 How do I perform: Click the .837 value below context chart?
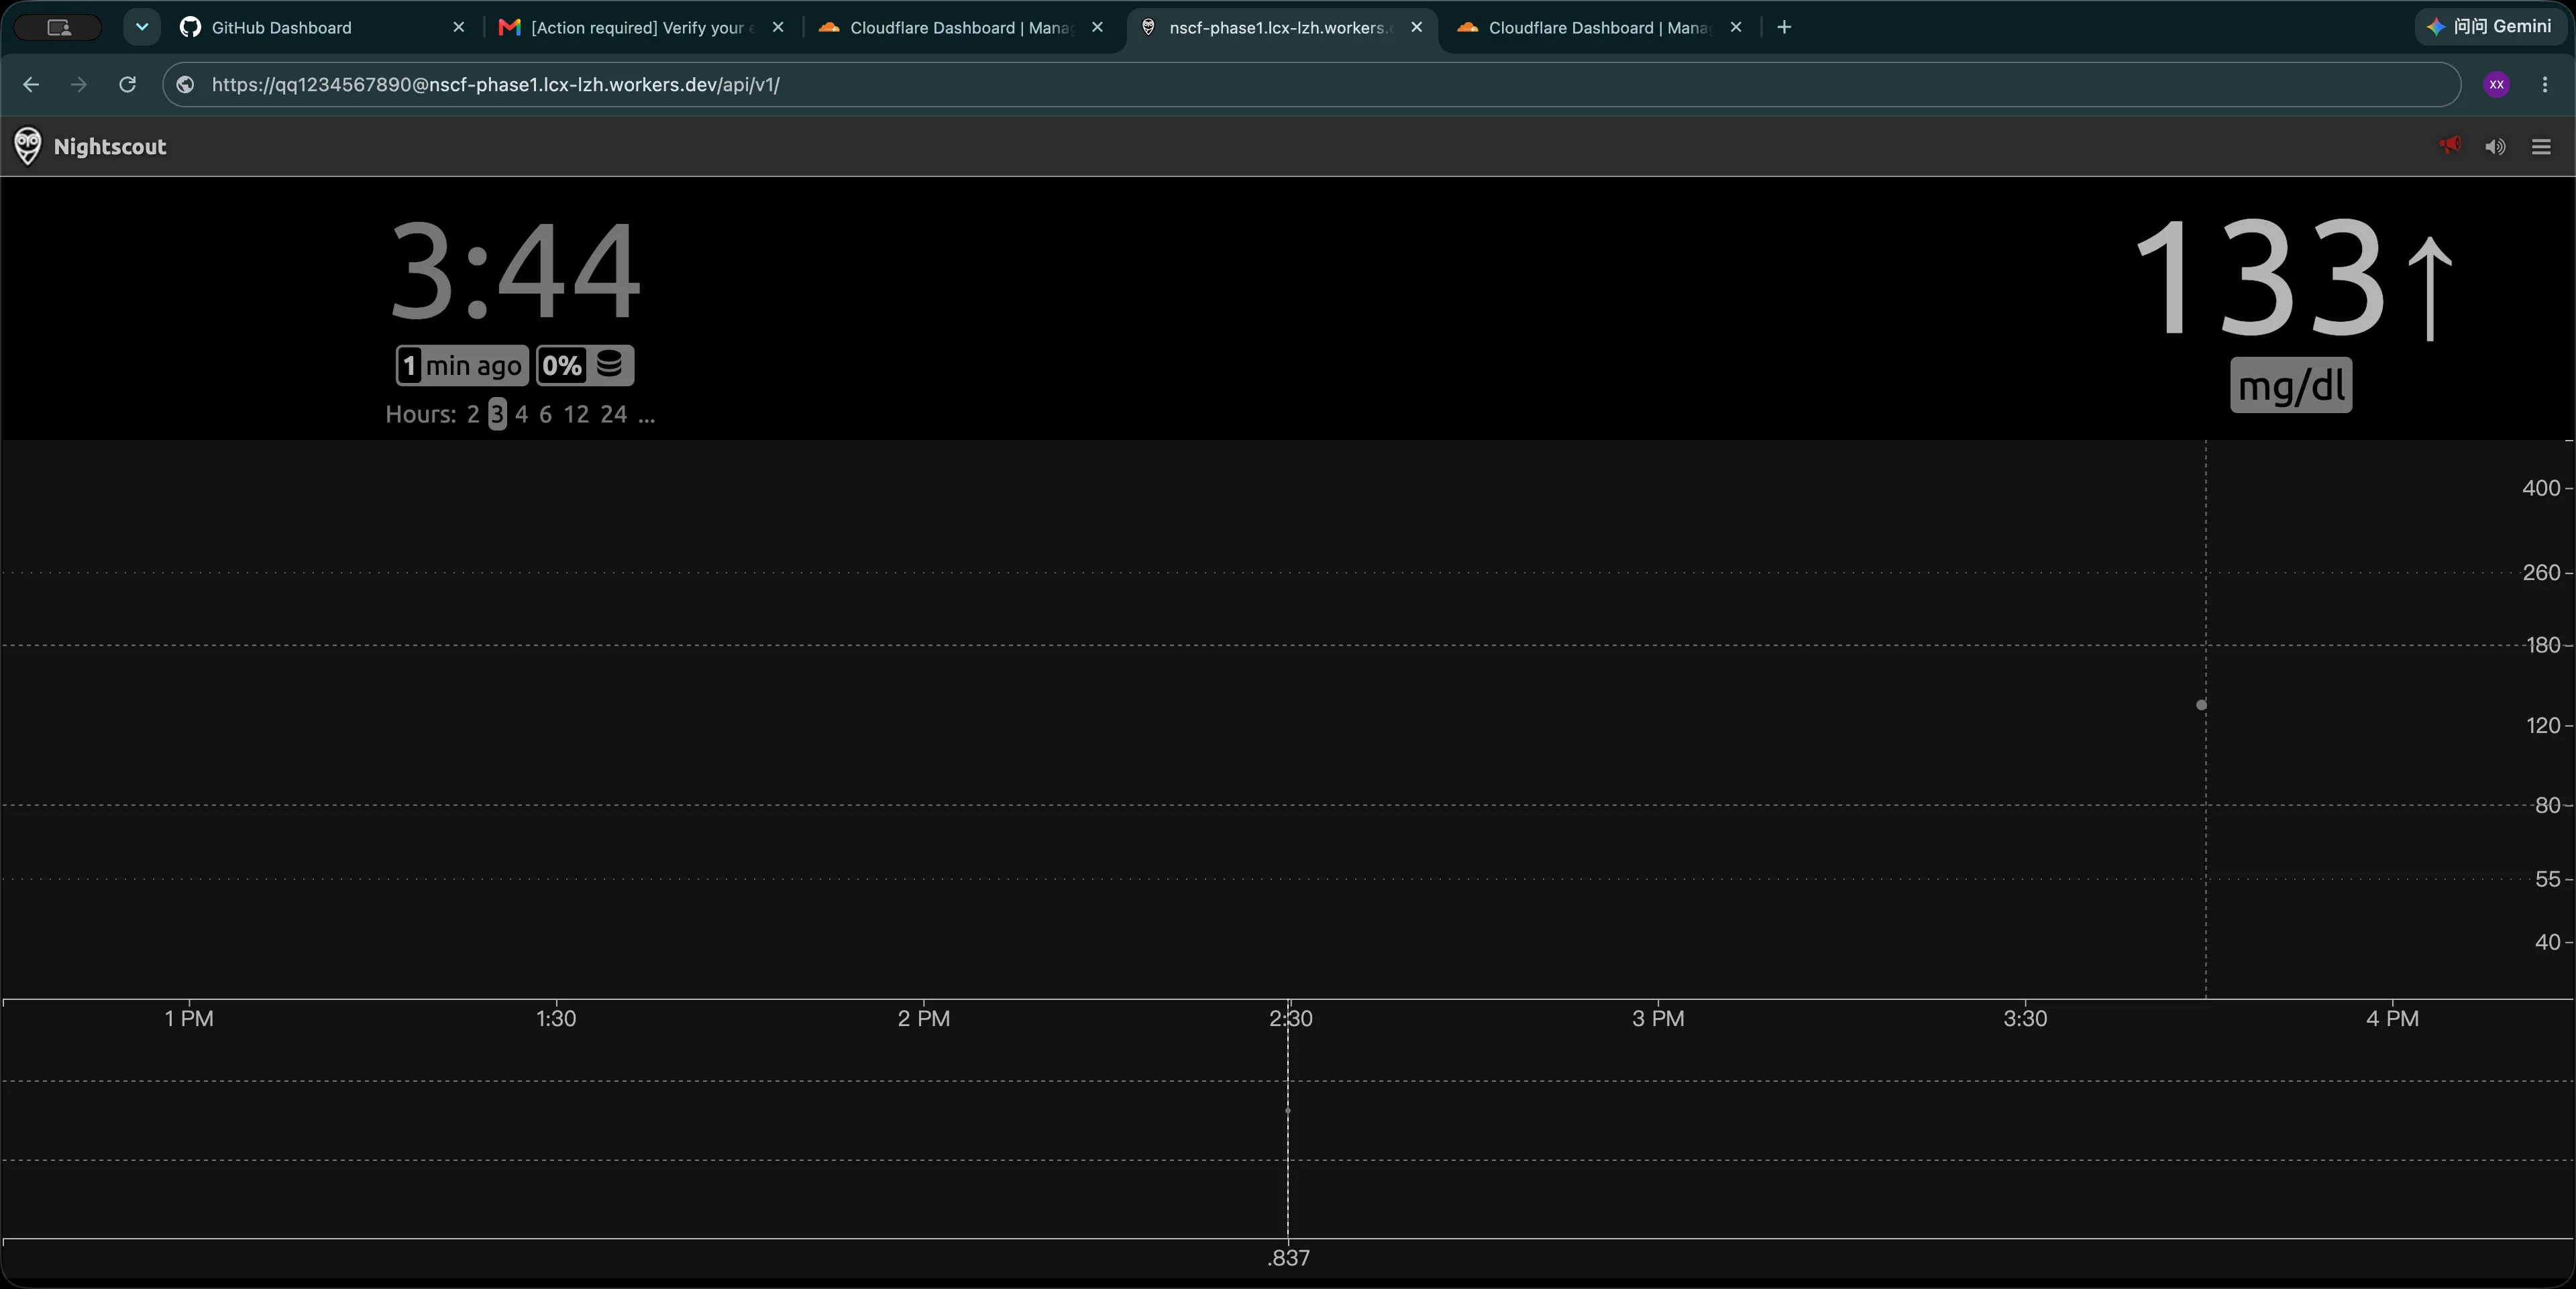click(1288, 1258)
